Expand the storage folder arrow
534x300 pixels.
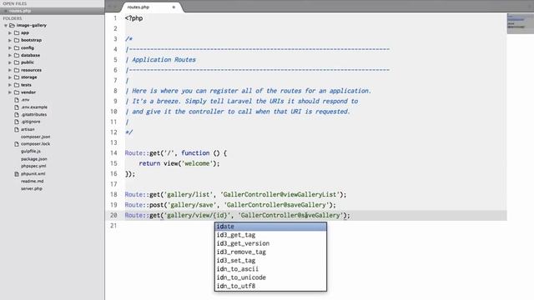tap(10, 77)
